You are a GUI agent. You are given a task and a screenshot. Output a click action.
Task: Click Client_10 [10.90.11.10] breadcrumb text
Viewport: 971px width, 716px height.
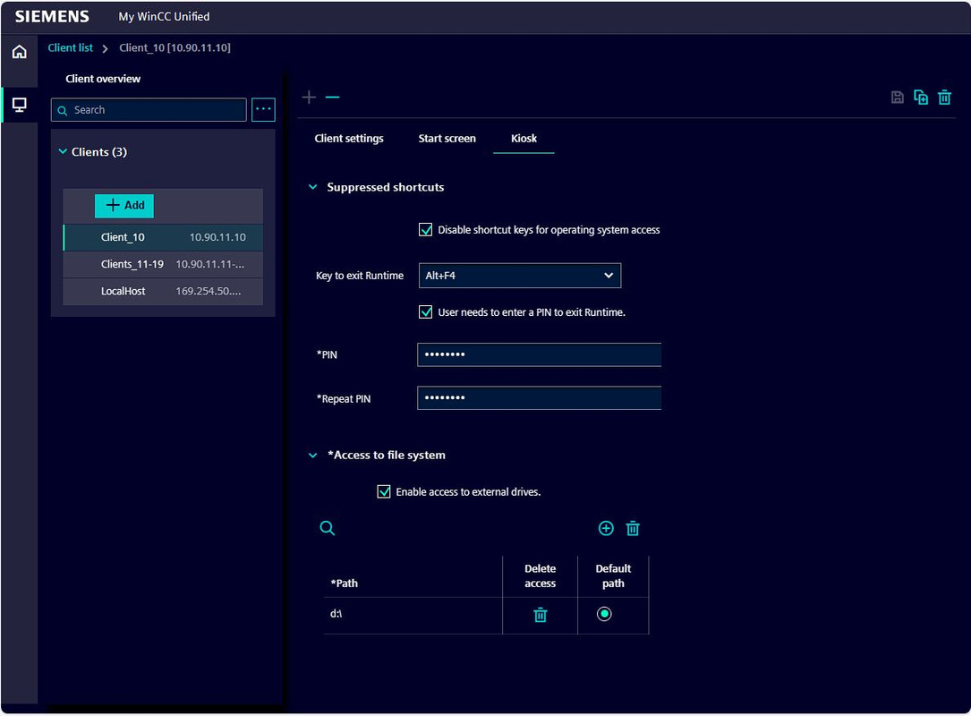(x=175, y=47)
